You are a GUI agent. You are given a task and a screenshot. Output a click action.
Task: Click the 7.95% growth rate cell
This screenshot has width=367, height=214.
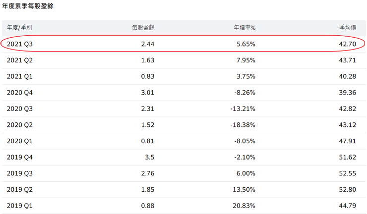[x=245, y=60]
